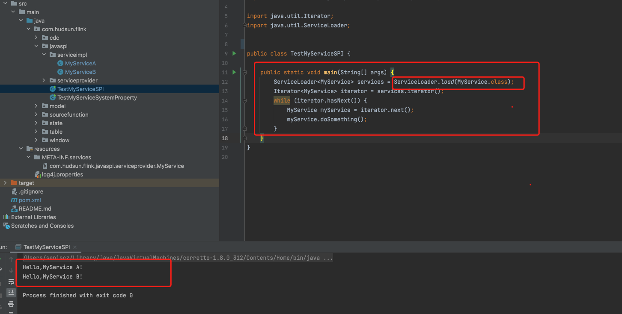
Task: Click 'Process finished with exit code 0' text
Action: pos(77,296)
